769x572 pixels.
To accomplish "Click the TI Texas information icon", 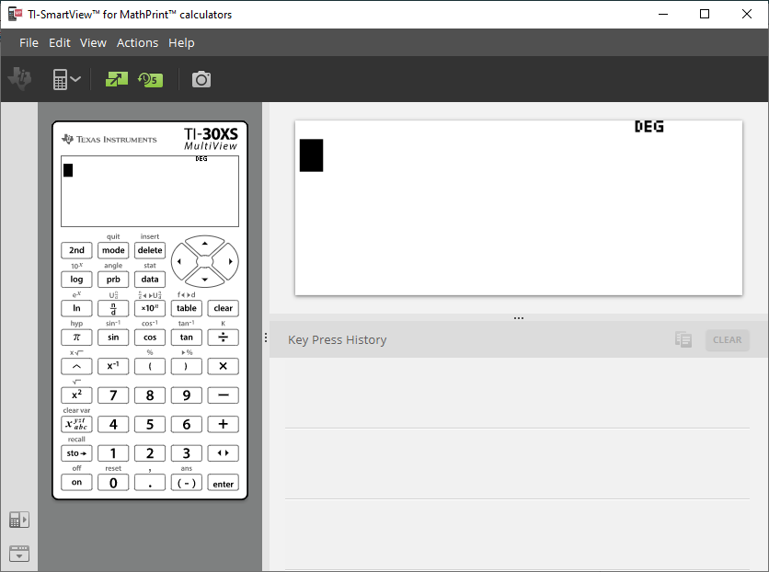I will click(x=20, y=79).
